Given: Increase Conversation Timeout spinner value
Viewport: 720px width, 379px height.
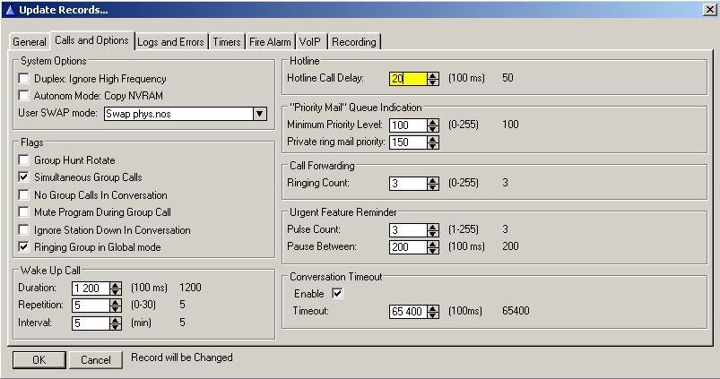Looking at the screenshot, I should 433,308.
